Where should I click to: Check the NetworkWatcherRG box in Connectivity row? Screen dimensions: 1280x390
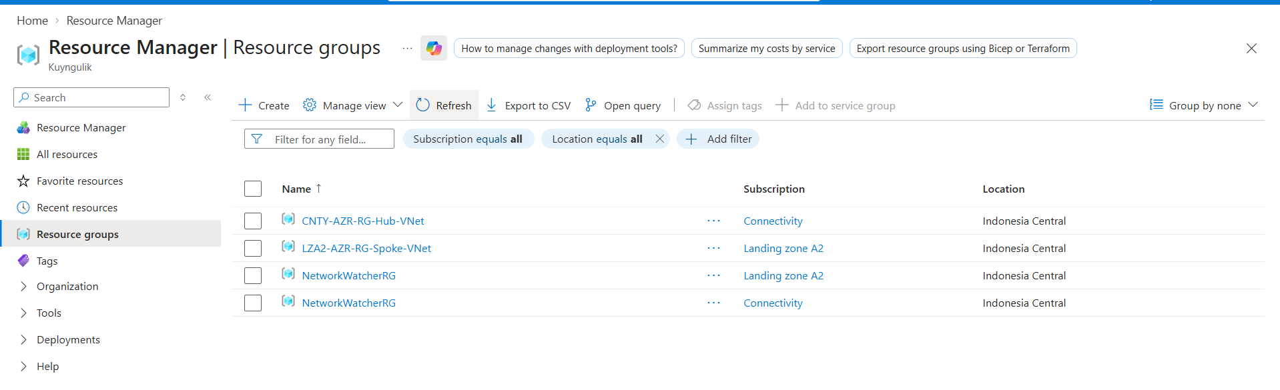[x=253, y=303]
